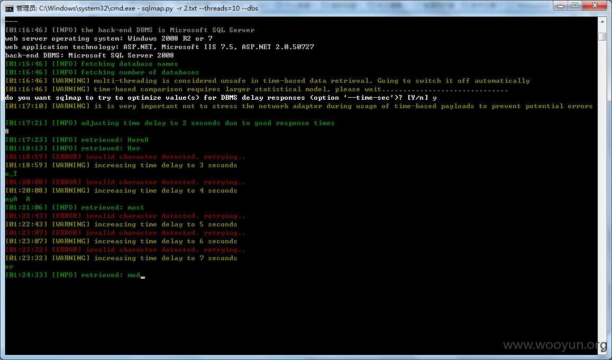Image resolution: width=612 pixels, height=360 pixels.
Task: Click the 'agA A' output line
Action: tap(17, 199)
